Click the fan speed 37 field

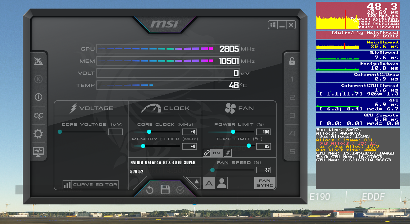[263, 170]
